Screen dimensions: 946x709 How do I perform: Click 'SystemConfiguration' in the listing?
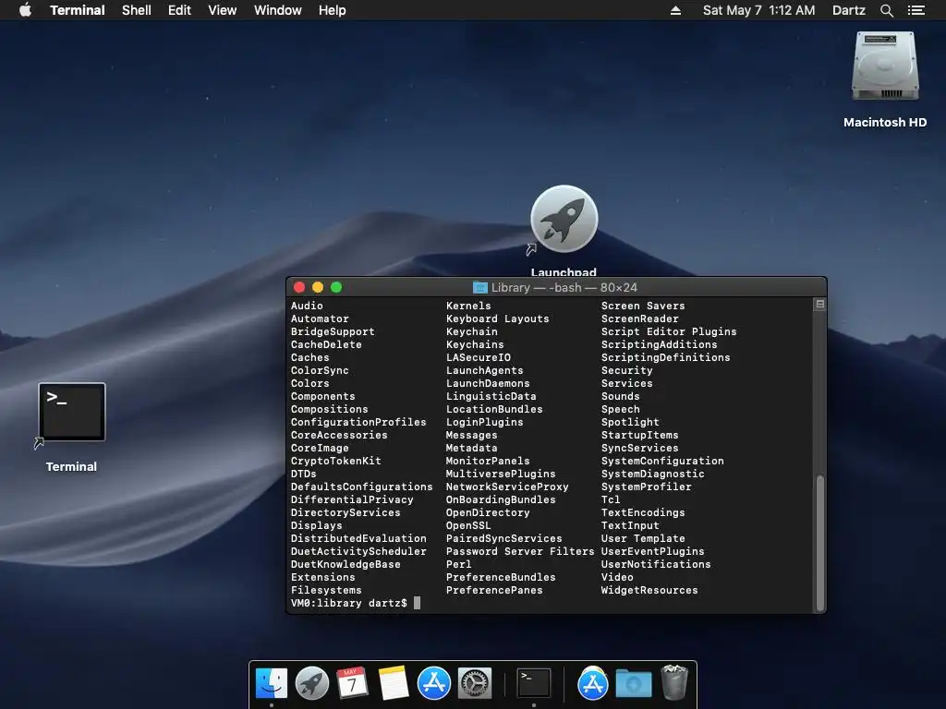(x=662, y=461)
